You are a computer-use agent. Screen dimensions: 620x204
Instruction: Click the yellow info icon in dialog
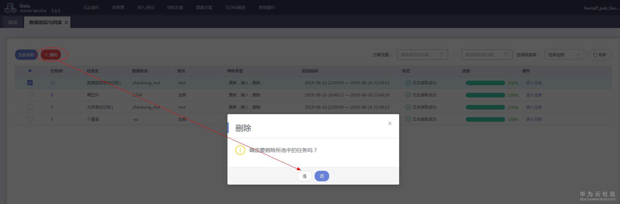[240, 150]
